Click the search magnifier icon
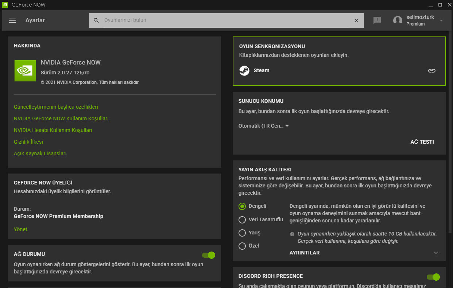Image resolution: width=453 pixels, height=288 pixels. click(x=96, y=20)
